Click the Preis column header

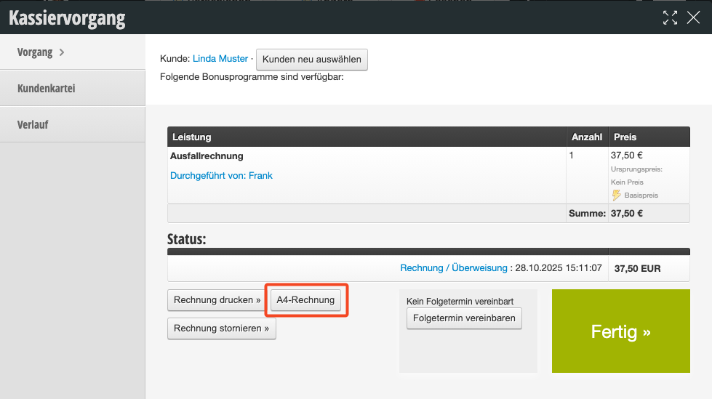(625, 137)
